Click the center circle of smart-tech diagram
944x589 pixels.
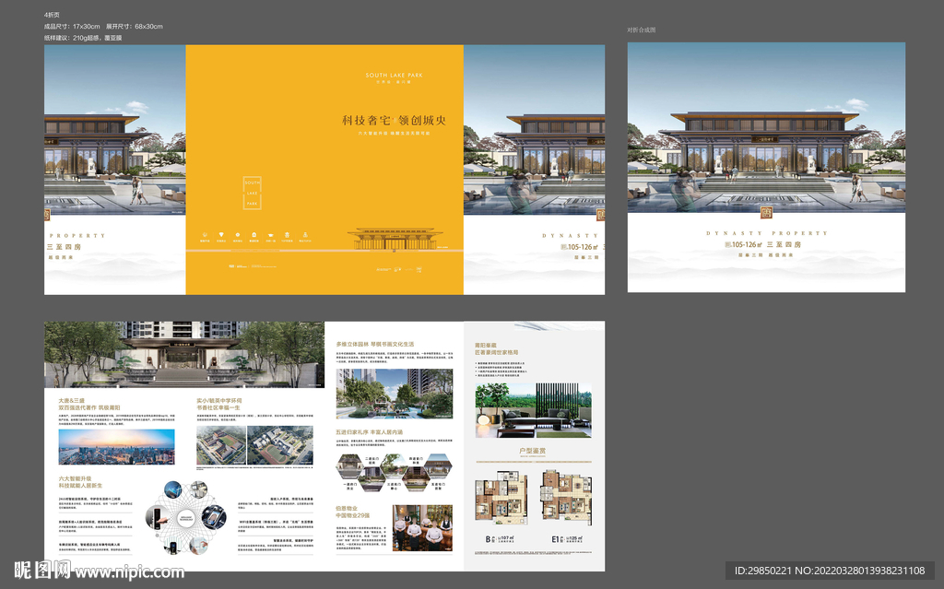coord(185,521)
